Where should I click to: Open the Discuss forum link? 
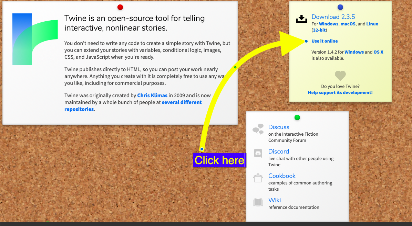point(279,127)
